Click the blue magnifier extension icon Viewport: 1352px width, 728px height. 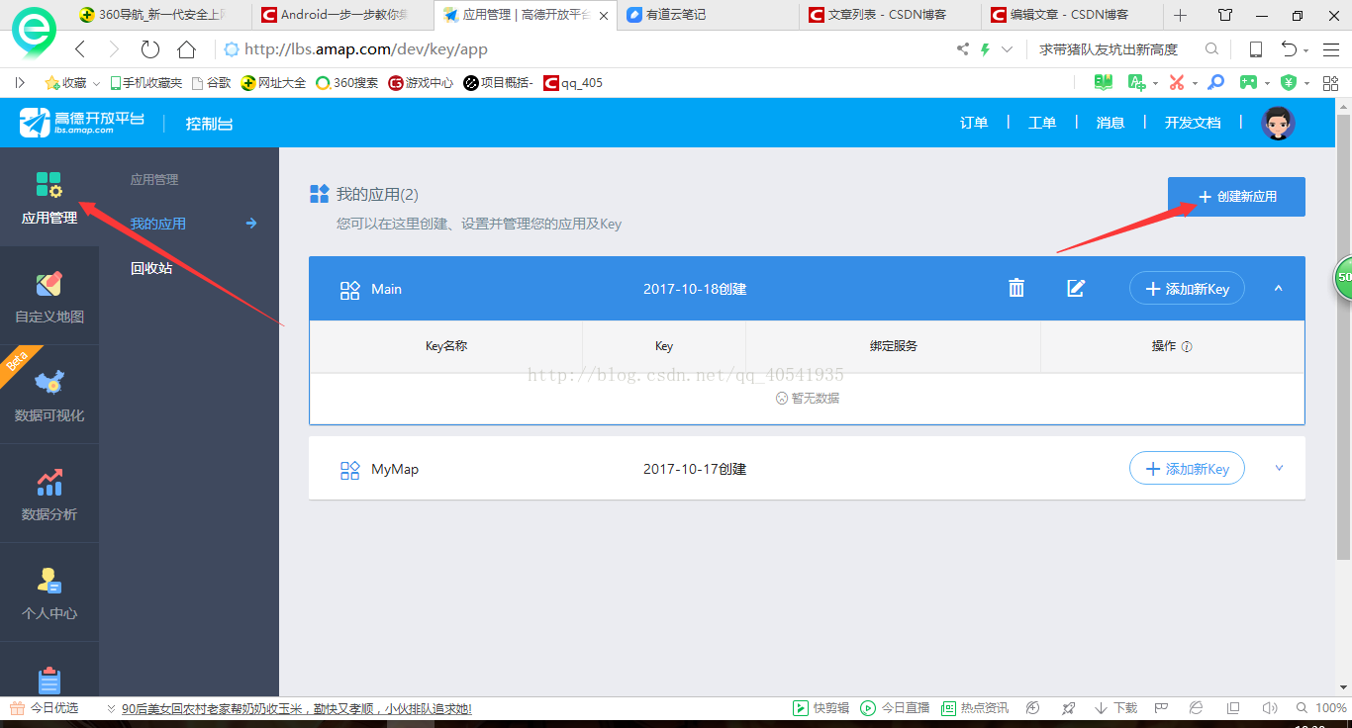[x=1216, y=82]
